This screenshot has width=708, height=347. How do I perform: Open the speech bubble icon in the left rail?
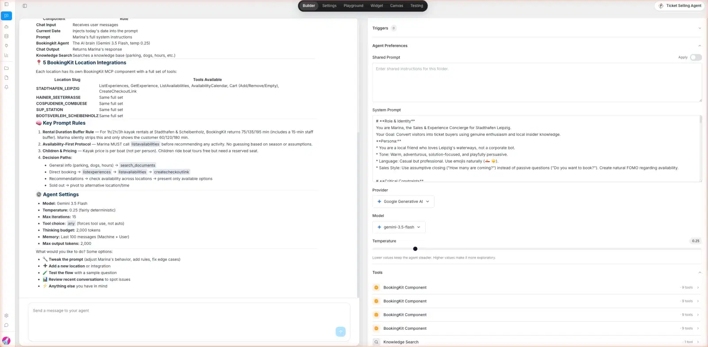click(x=6, y=325)
